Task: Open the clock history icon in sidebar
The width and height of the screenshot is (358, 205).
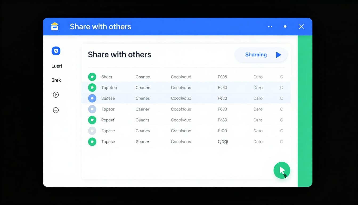Action: 56,94
